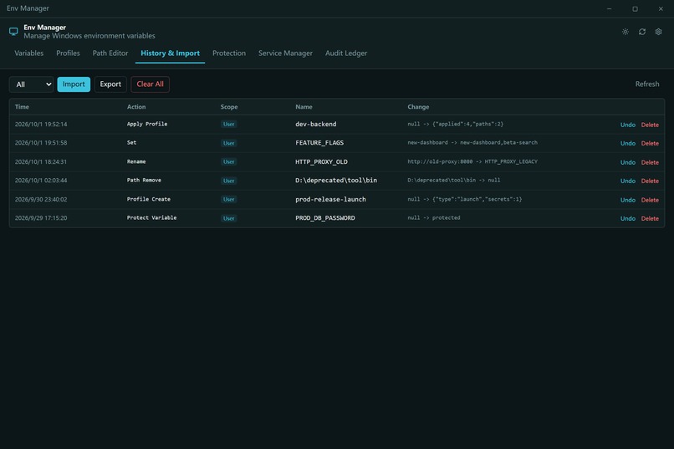This screenshot has width=674, height=449.
Task: Click the timestamp 2026/10/1 02:03:44
Action: point(41,181)
